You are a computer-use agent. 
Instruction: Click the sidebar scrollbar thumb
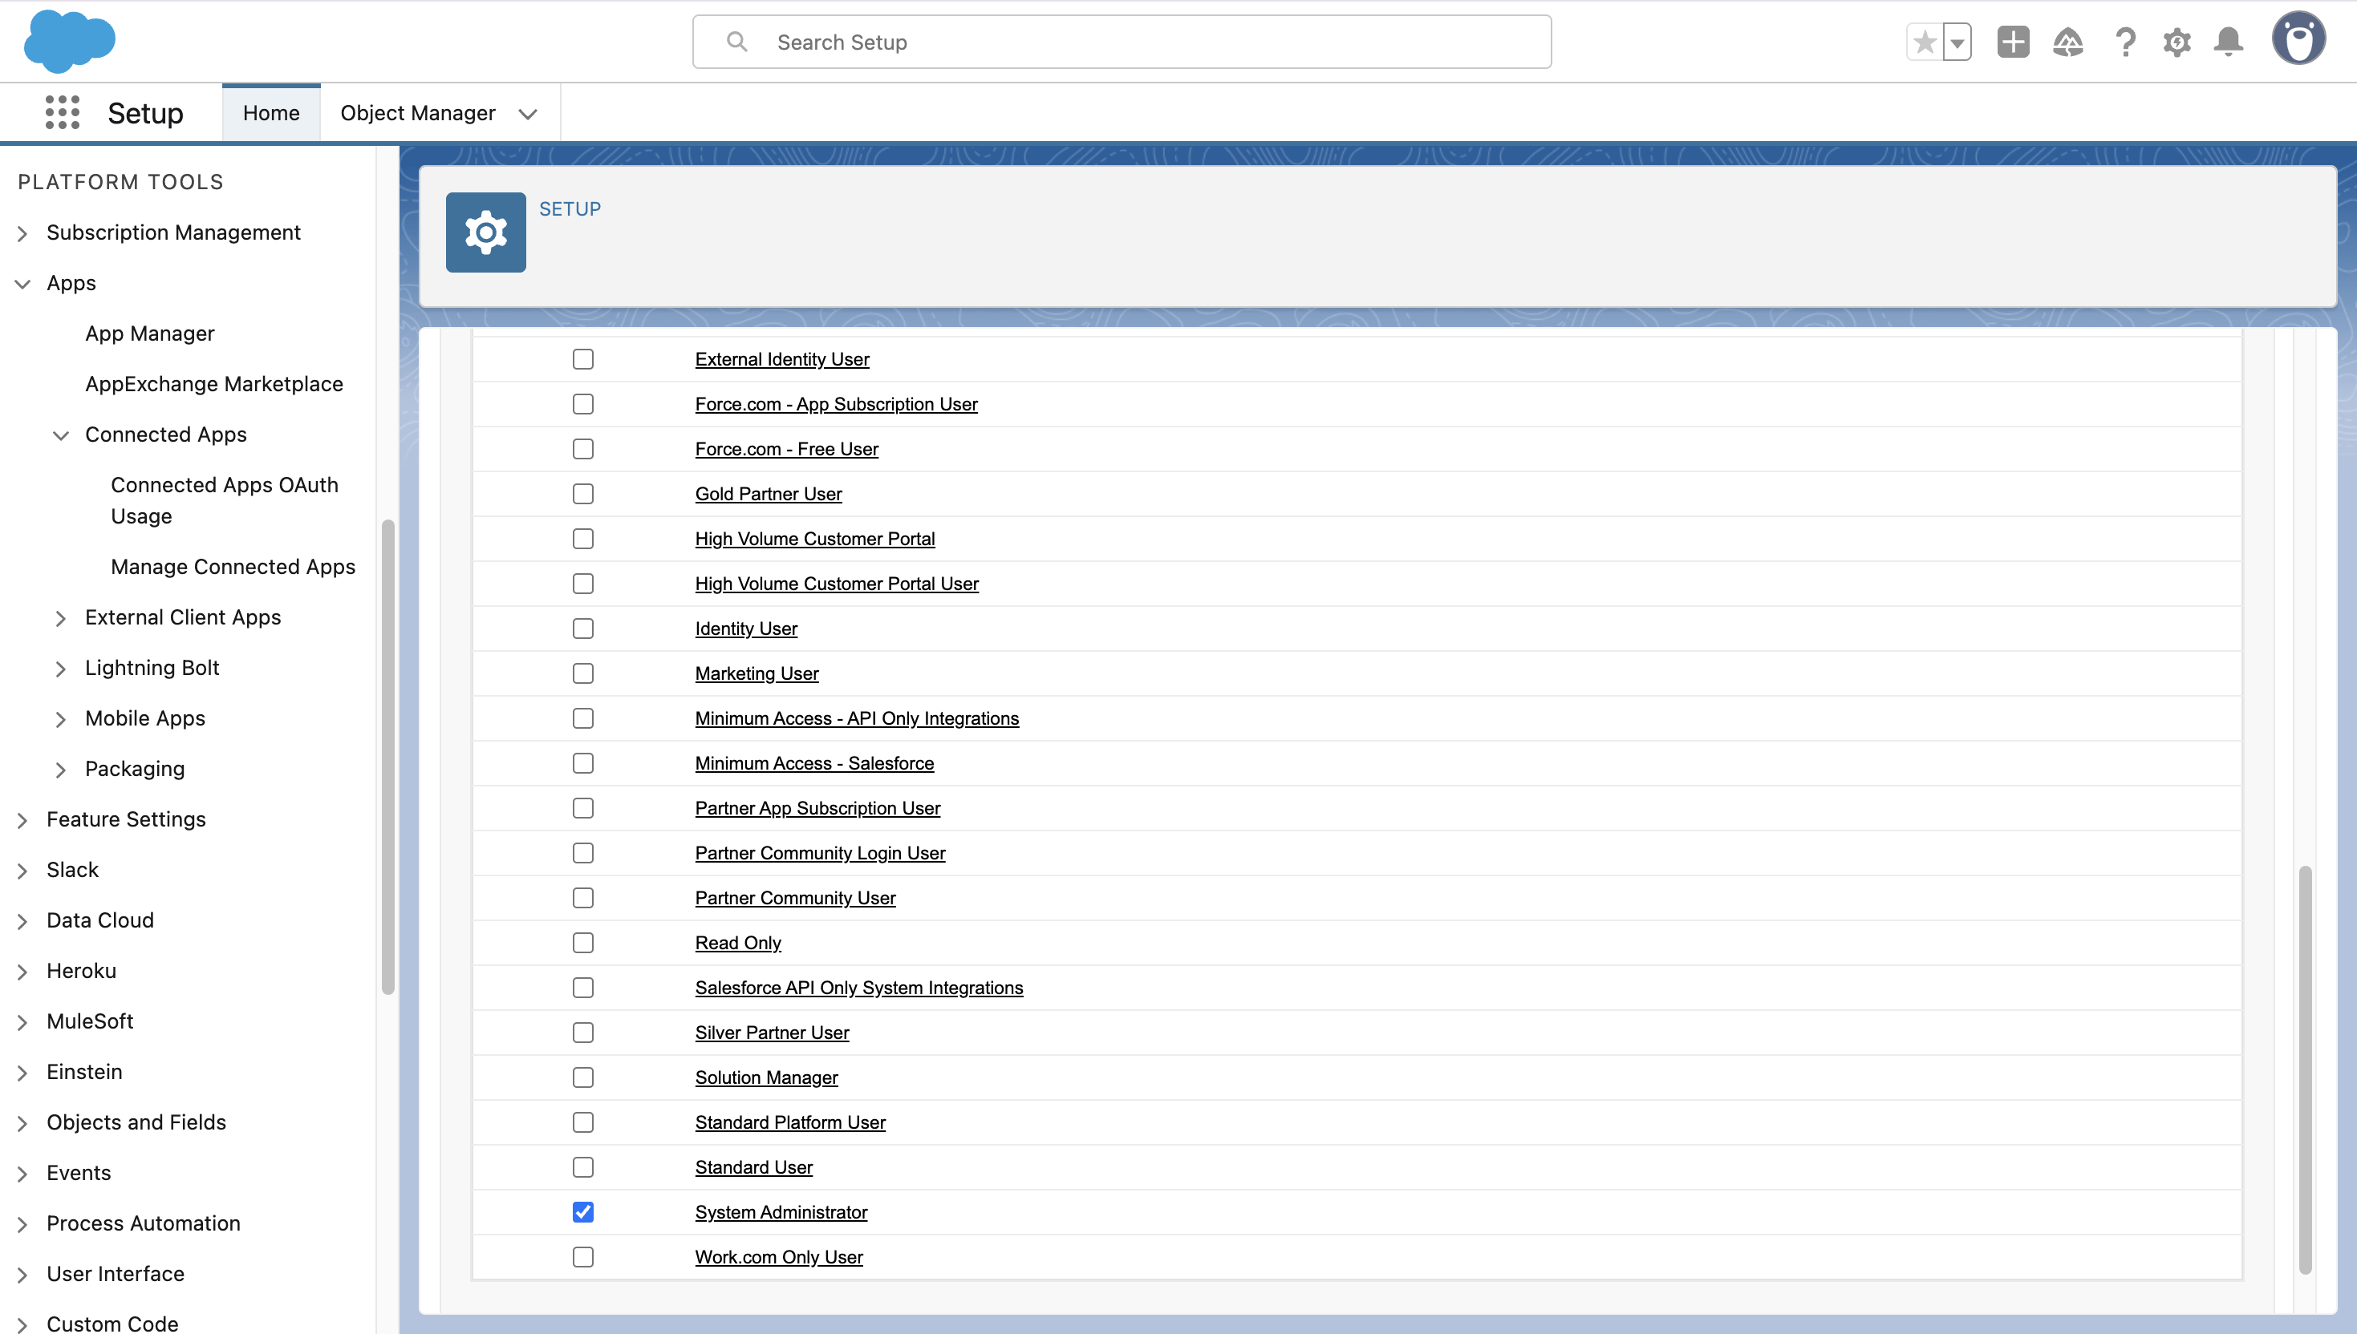(x=387, y=757)
